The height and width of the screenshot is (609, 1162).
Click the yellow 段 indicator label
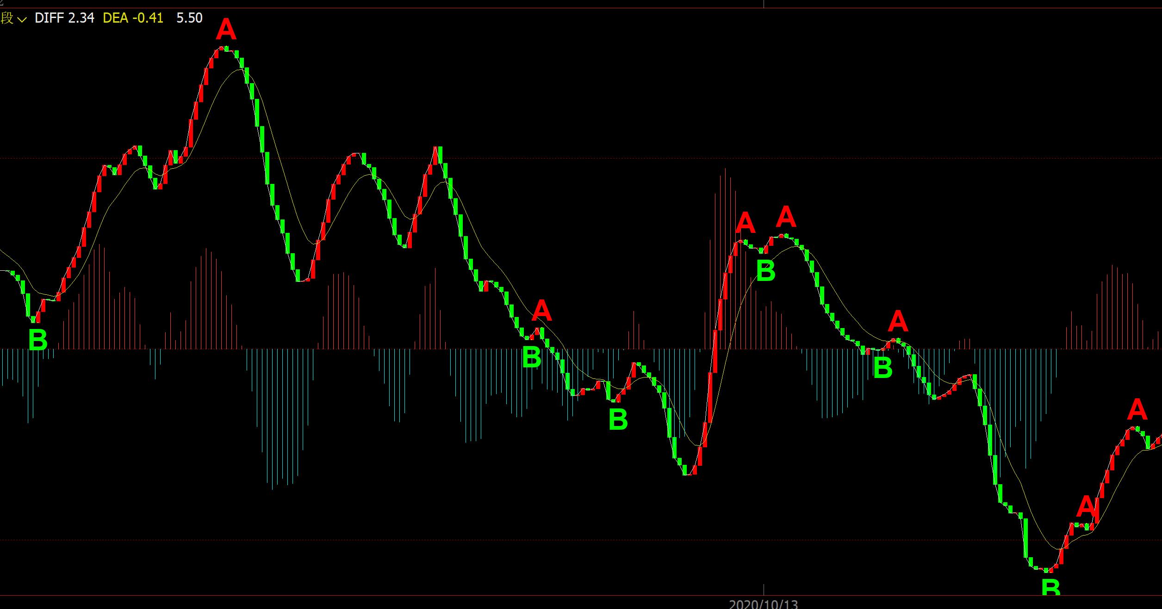point(7,18)
